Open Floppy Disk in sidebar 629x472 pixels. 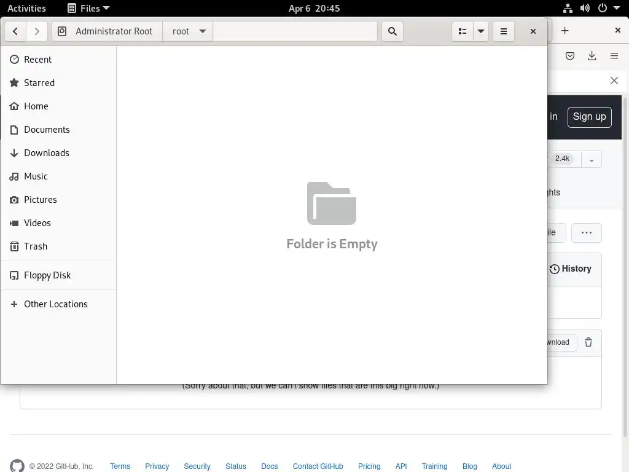coord(58,275)
